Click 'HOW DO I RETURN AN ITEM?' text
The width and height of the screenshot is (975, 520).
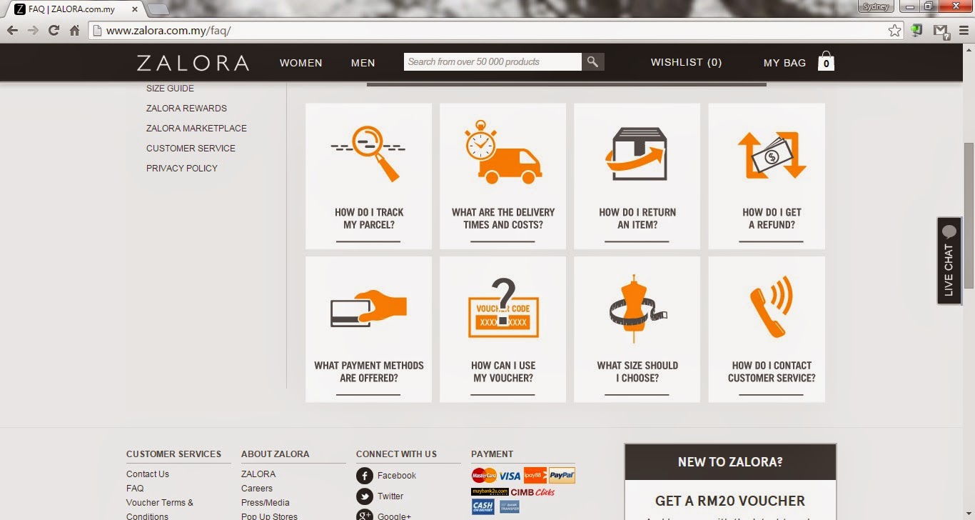(637, 219)
